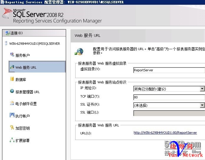Click the 报表服务器 Web 服务虚拟目录 group title

tap(102, 63)
